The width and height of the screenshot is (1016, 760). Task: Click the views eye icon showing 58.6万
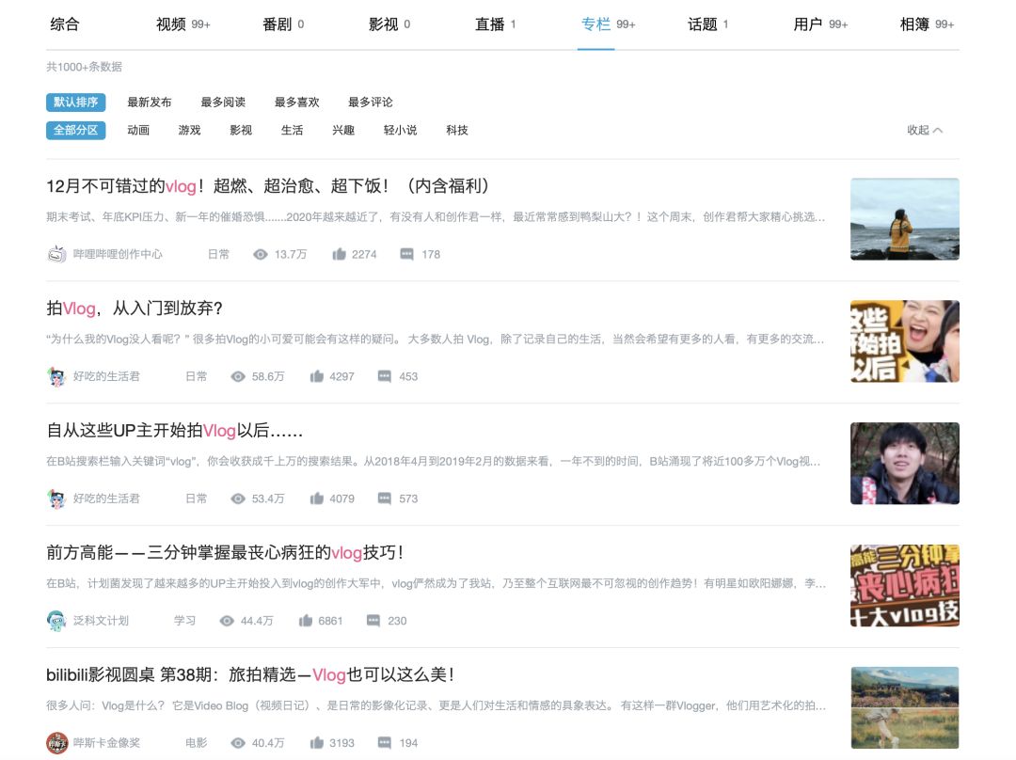[x=238, y=376]
